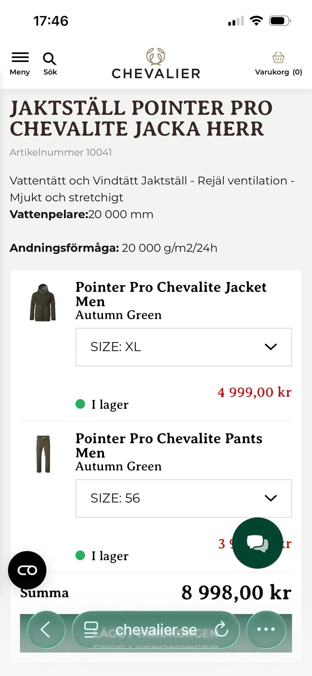The height and width of the screenshot is (676, 312).
Task: Tap the Sök magnifying glass icon
Action: click(x=49, y=59)
